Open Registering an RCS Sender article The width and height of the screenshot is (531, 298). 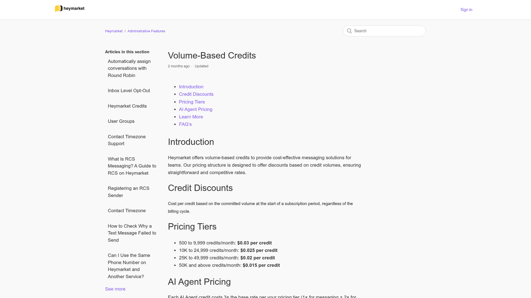pos(129,192)
